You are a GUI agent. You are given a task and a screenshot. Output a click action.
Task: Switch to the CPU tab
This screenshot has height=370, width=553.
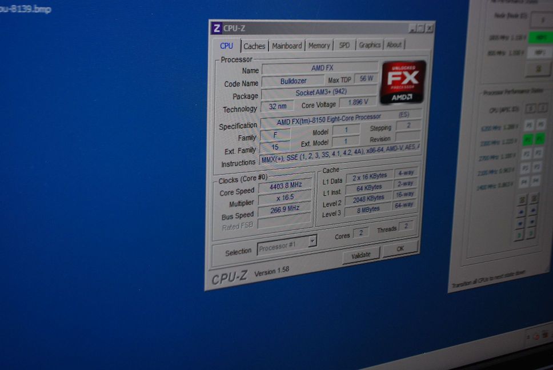tap(226, 46)
